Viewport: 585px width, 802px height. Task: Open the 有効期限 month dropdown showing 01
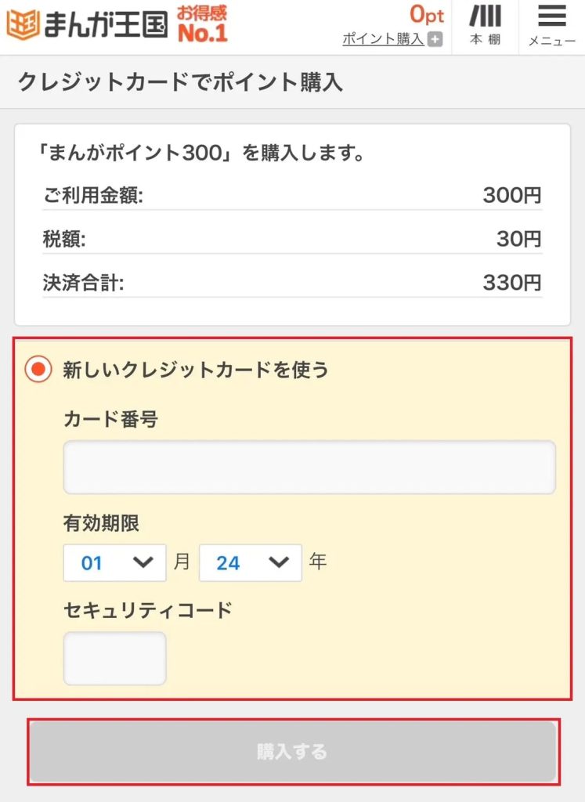tap(114, 562)
